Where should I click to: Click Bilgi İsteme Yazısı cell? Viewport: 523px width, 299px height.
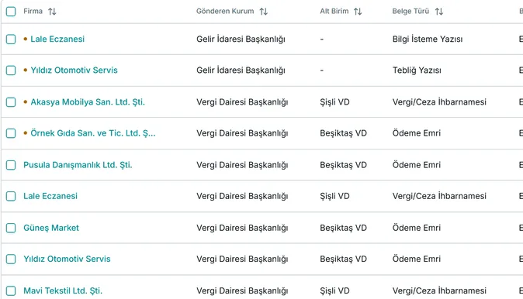point(428,40)
